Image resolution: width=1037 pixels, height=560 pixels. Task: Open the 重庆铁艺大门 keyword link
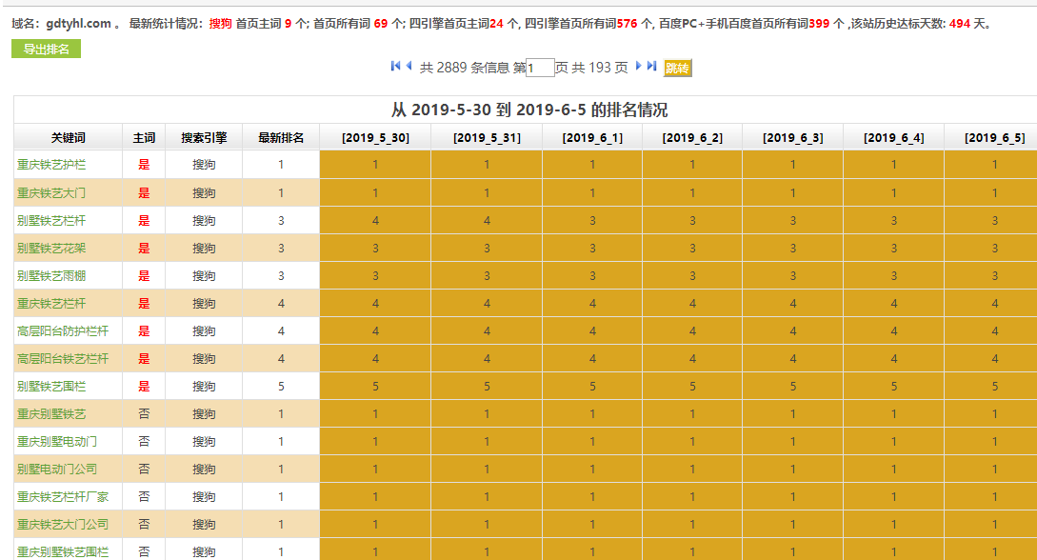coord(51,192)
